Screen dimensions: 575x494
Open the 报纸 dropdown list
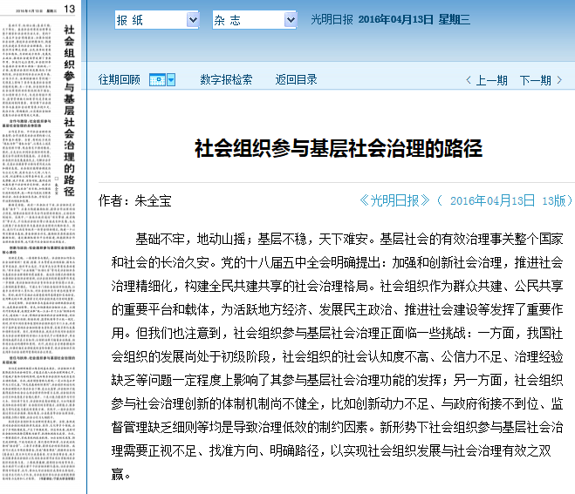pyautogui.click(x=157, y=20)
